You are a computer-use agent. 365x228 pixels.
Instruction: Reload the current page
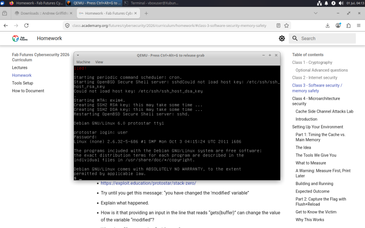click(x=26, y=26)
